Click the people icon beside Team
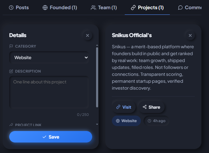This screenshot has height=153, width=209. click(93, 8)
